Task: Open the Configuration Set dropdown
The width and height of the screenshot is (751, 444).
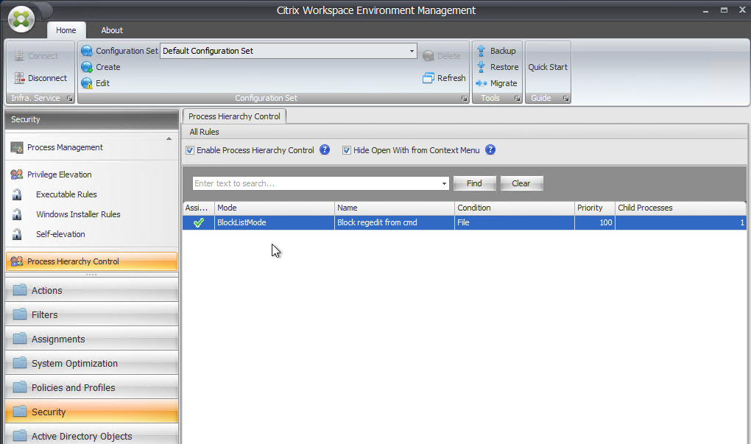Action: pyautogui.click(x=412, y=51)
